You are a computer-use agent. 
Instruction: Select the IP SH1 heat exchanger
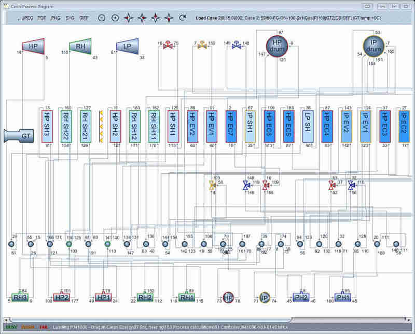click(x=251, y=127)
